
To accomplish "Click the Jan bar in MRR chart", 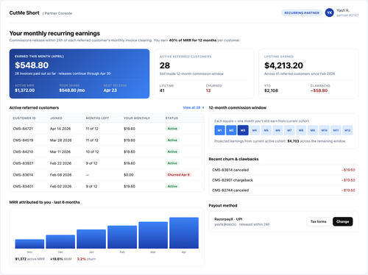I will coord(91,239).
